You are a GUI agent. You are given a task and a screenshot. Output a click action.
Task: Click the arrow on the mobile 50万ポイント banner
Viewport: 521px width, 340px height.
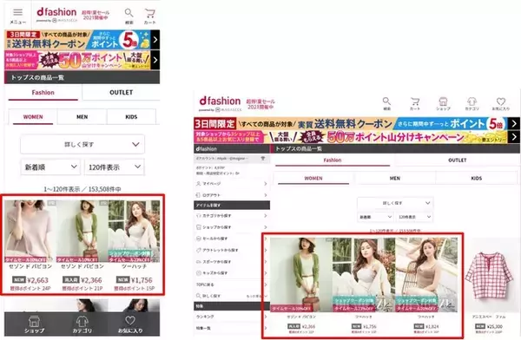[x=155, y=60]
